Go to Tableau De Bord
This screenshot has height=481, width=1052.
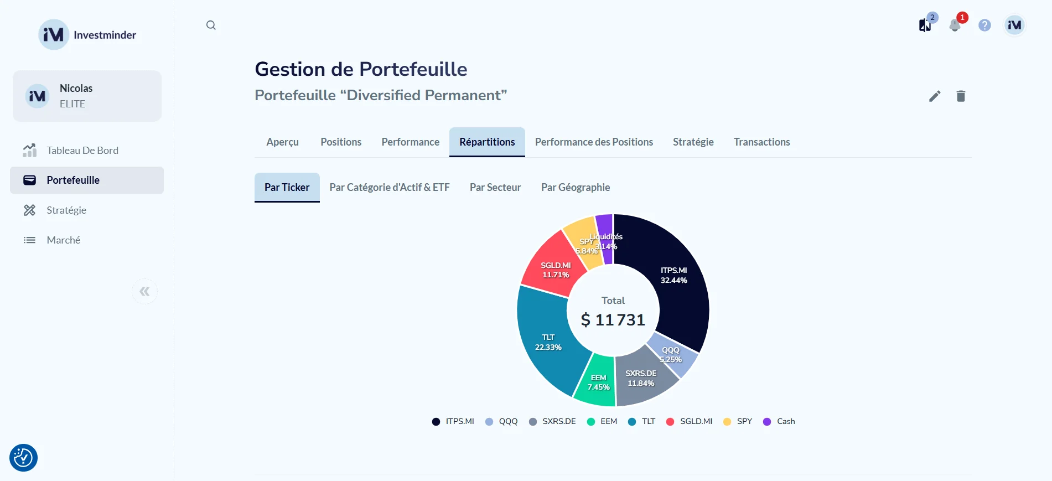(x=82, y=151)
